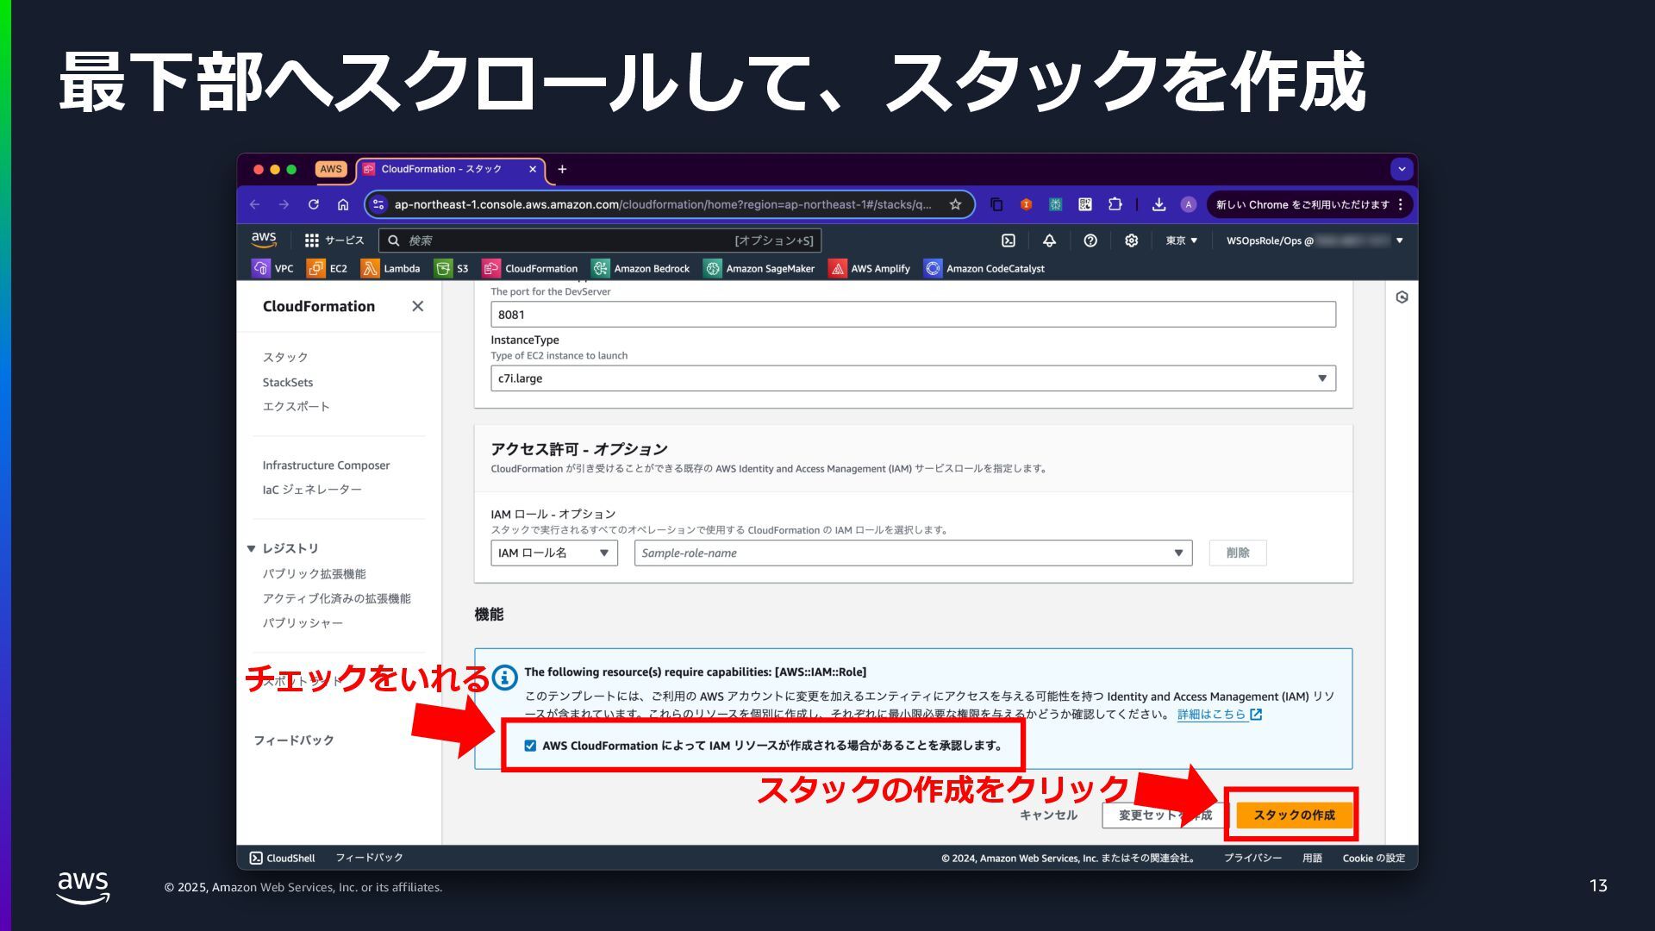Click the orange Create stack button
The width and height of the screenshot is (1655, 931).
click(1293, 815)
